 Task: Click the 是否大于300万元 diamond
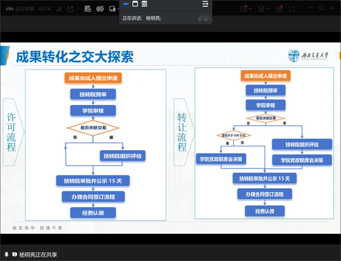tap(234, 136)
